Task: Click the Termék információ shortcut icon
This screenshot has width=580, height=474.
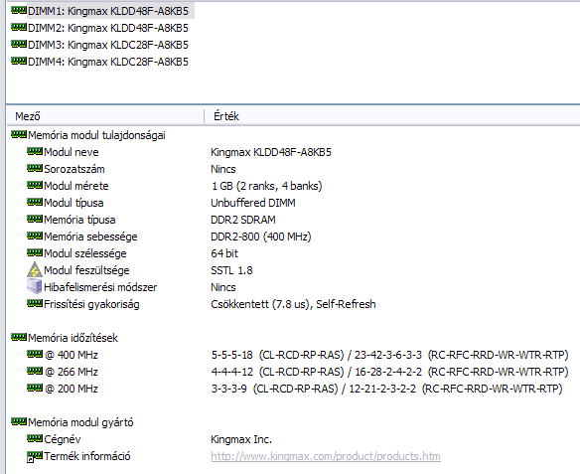Action: pos(35,456)
